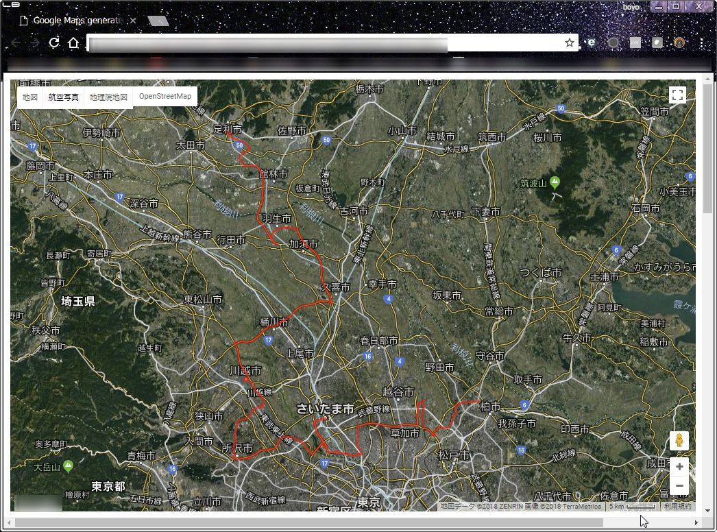Bookmark this page with the star icon
This screenshot has height=532, width=717.
coord(570,43)
